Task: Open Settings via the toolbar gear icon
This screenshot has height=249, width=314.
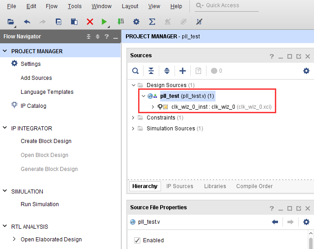Action: coord(136,22)
